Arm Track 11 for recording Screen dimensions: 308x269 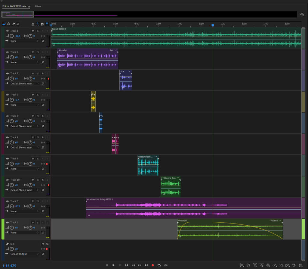[x=42, y=74]
